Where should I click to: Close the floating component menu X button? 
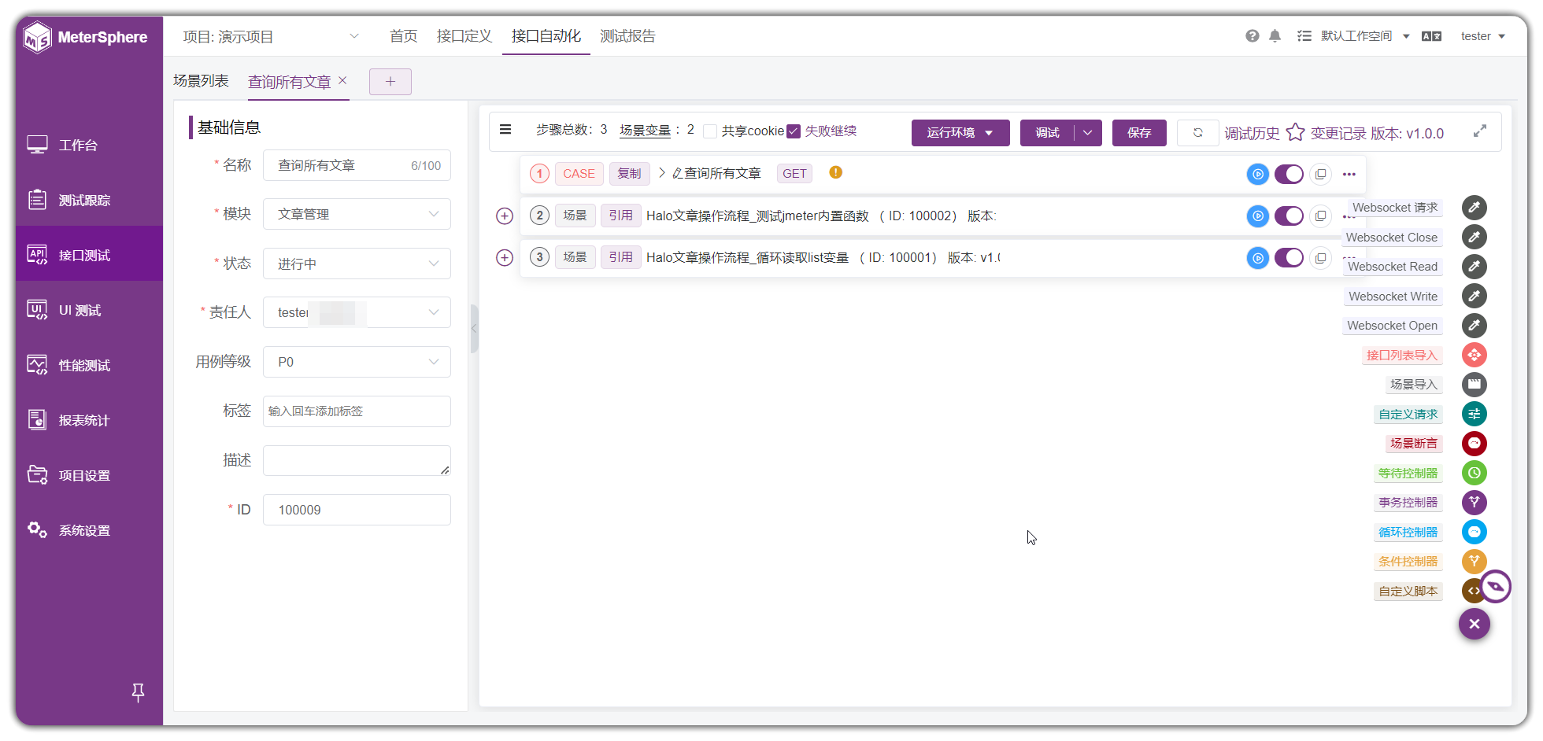click(x=1474, y=624)
